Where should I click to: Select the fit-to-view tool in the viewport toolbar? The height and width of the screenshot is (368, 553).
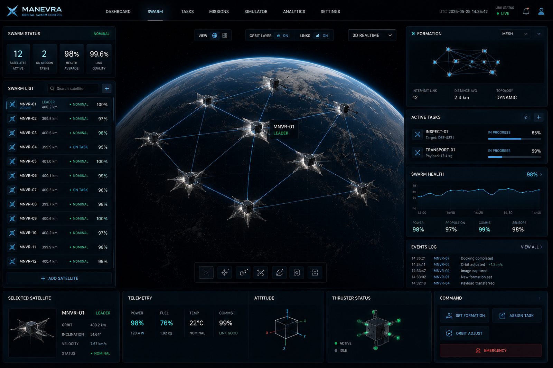click(x=315, y=272)
